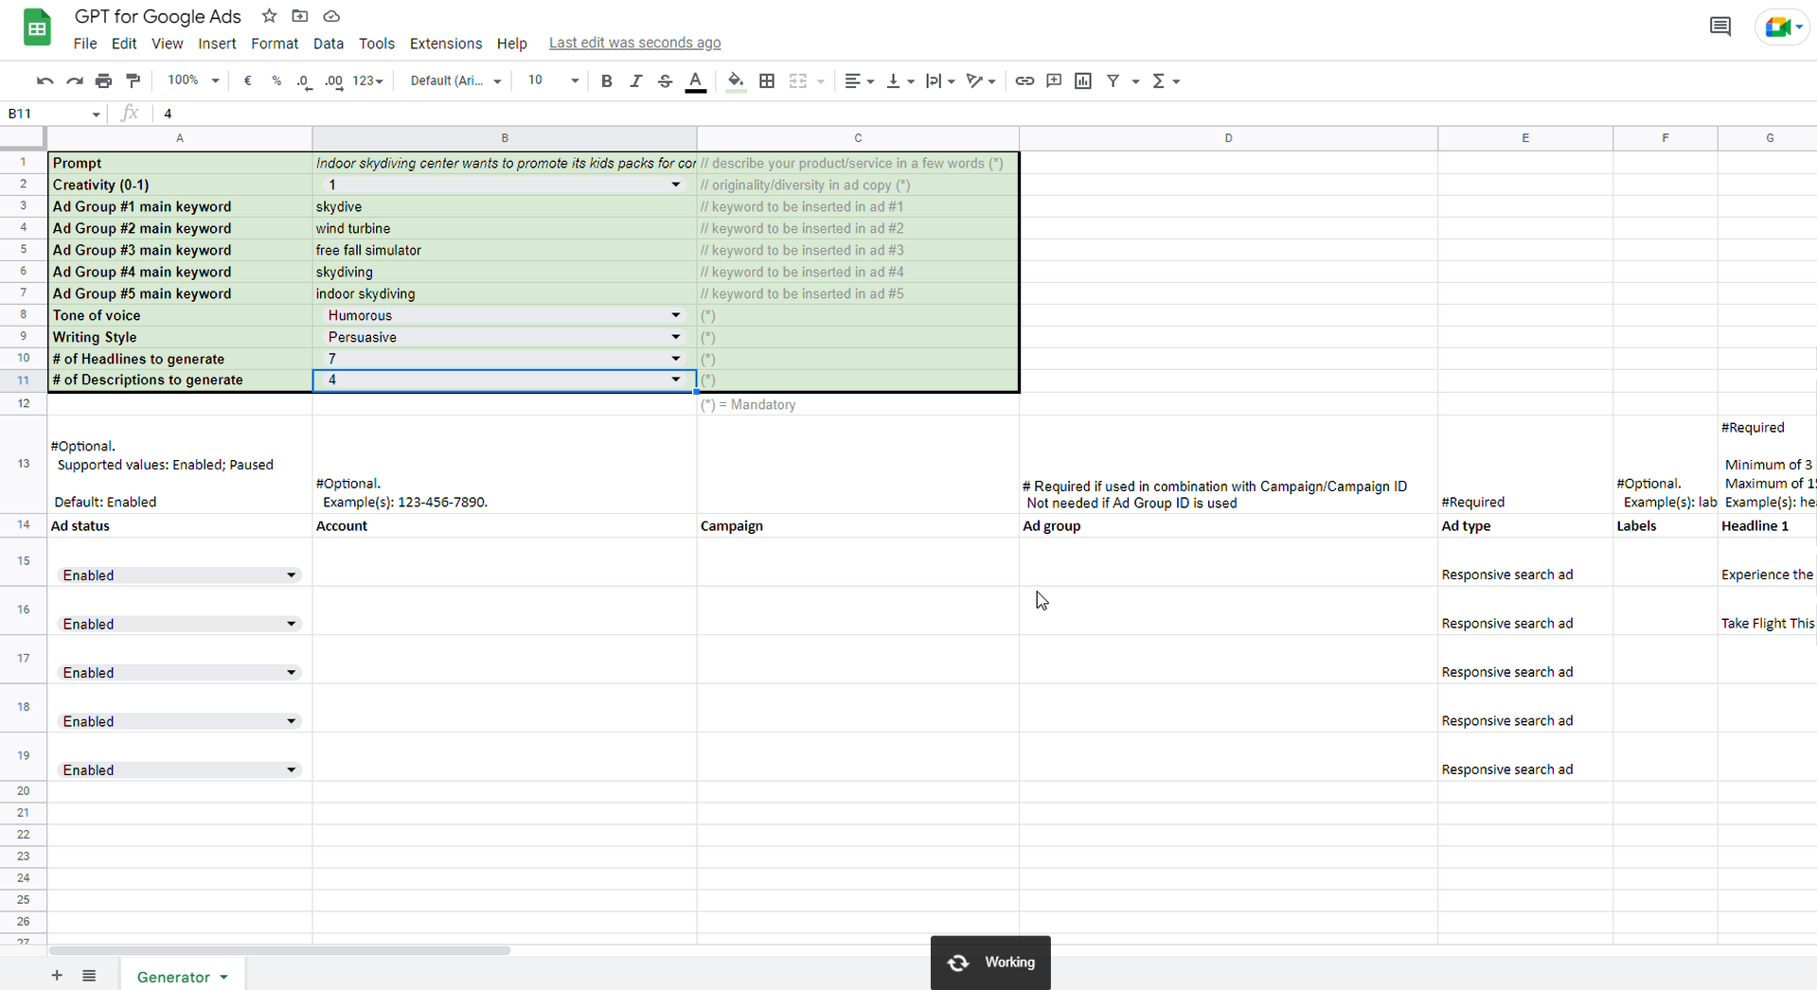The image size is (1817, 990).
Task: Select the 'Headline 1' header cell
Action: (1767, 525)
